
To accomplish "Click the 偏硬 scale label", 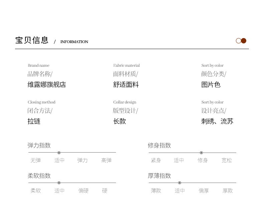I will point(83,191).
